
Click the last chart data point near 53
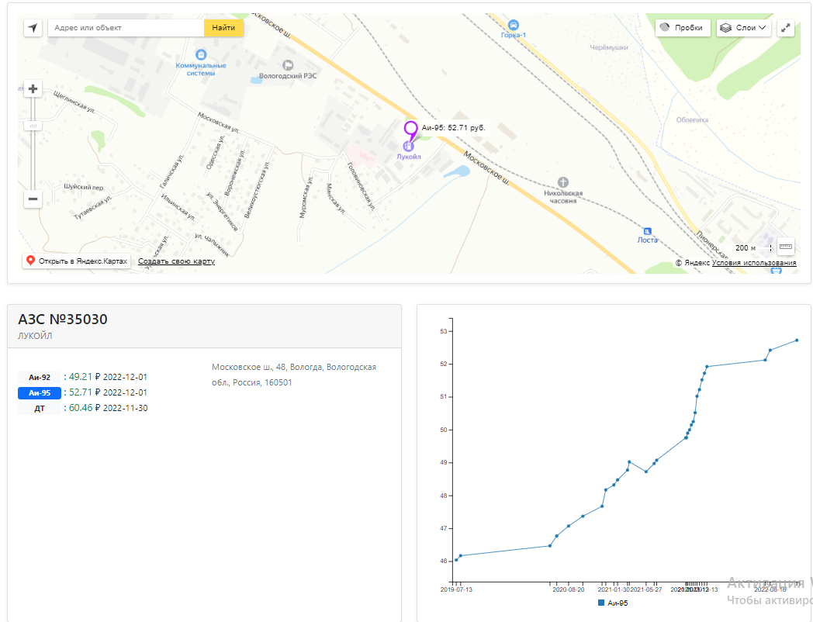797,340
